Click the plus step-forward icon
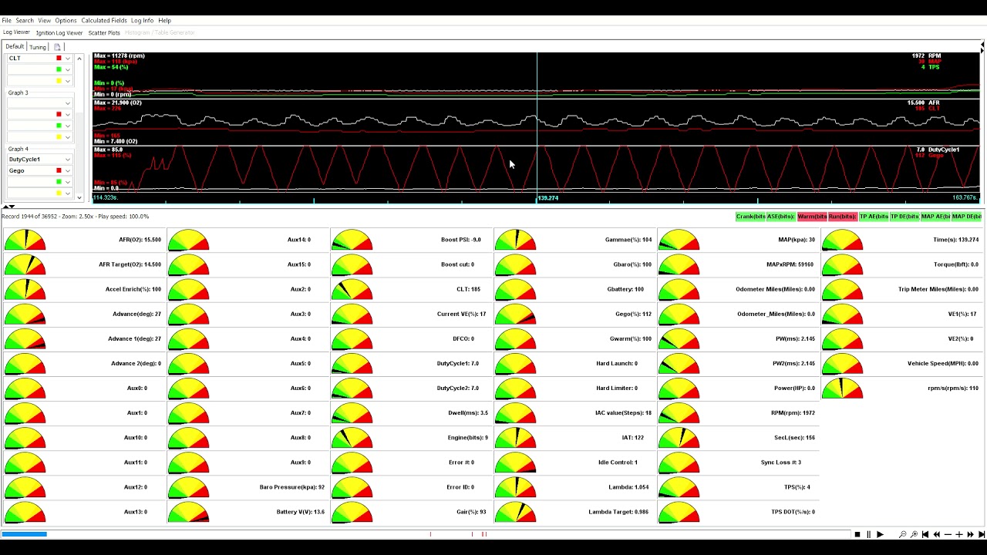987x555 pixels. [x=958, y=534]
